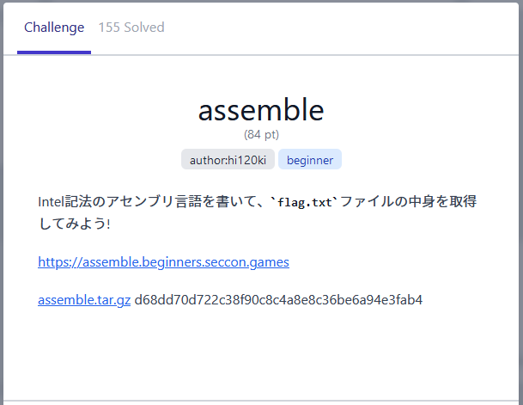This screenshot has width=523, height=405.
Task: Click the してみよう! description line
Action: pyautogui.click(x=74, y=224)
